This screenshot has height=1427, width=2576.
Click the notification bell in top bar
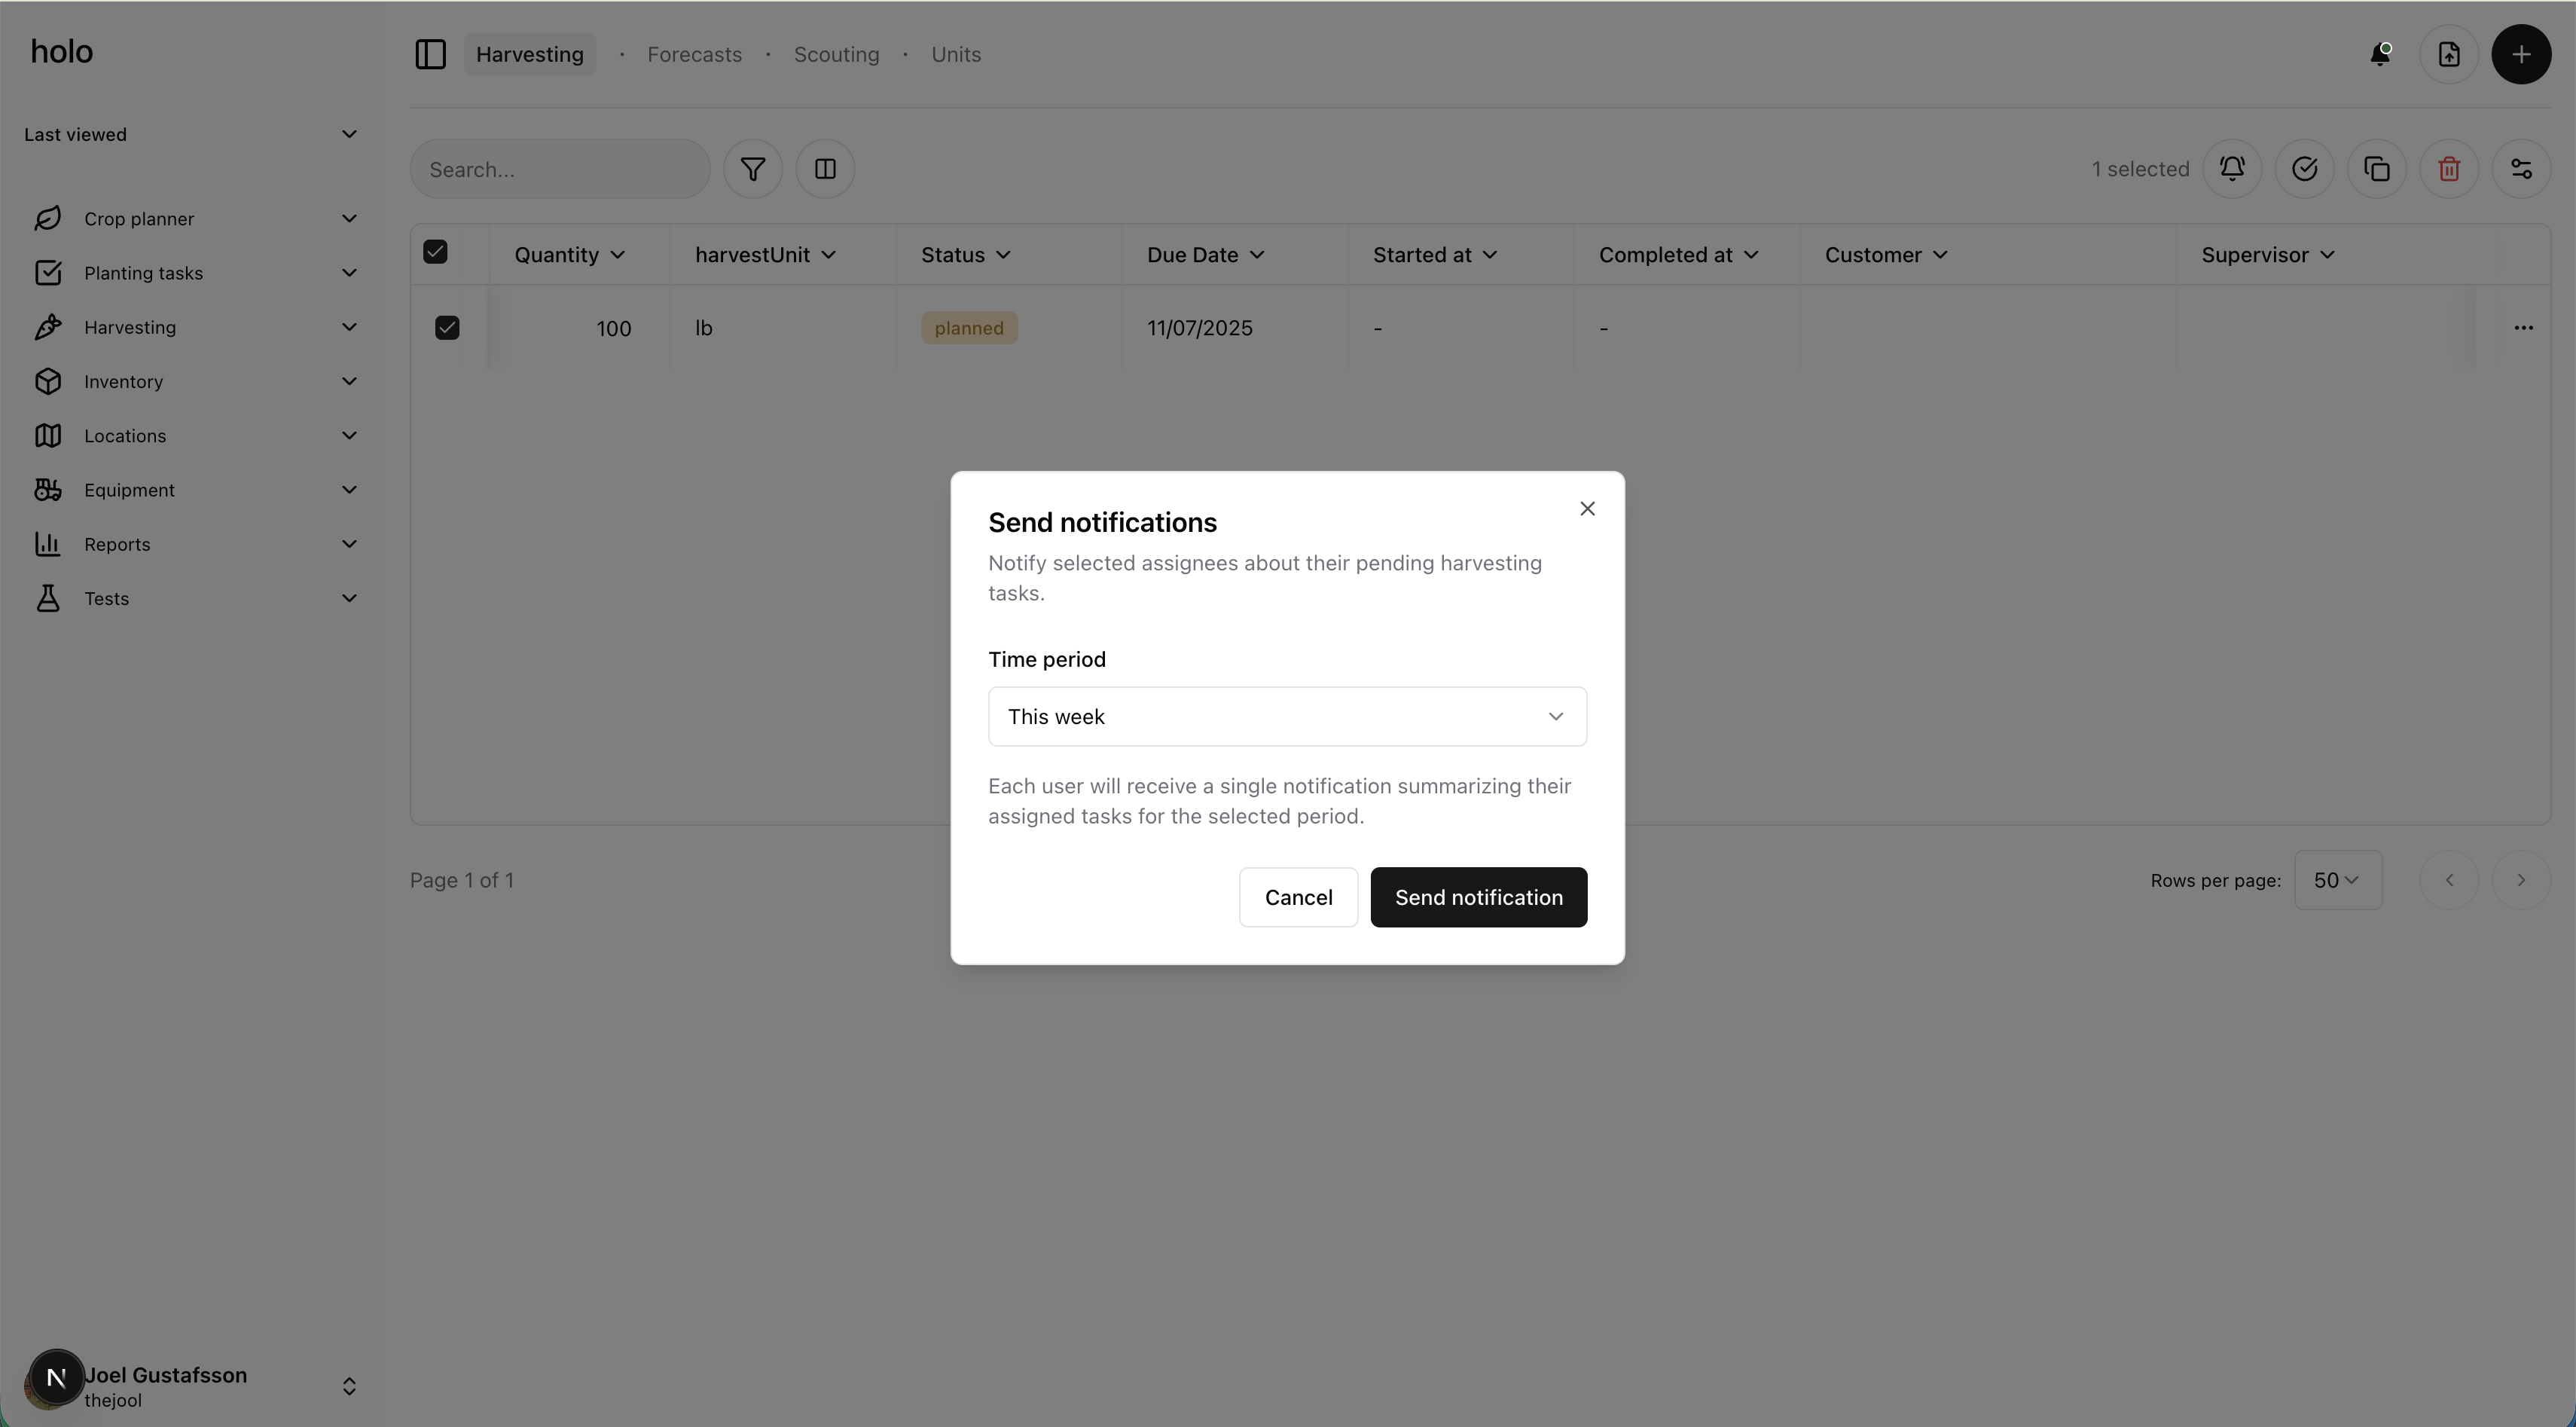click(2380, 55)
